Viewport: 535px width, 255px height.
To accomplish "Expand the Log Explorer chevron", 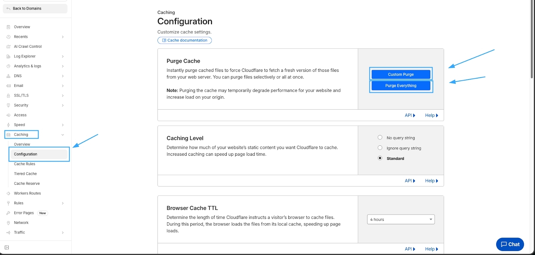I will point(63,56).
